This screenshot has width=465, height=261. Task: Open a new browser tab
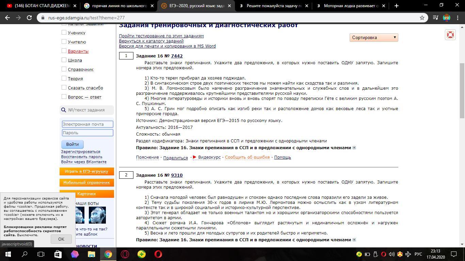tap(396, 6)
